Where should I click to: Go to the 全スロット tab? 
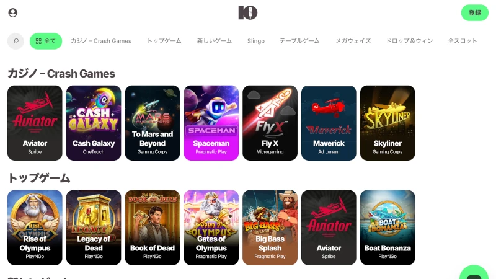(462, 41)
